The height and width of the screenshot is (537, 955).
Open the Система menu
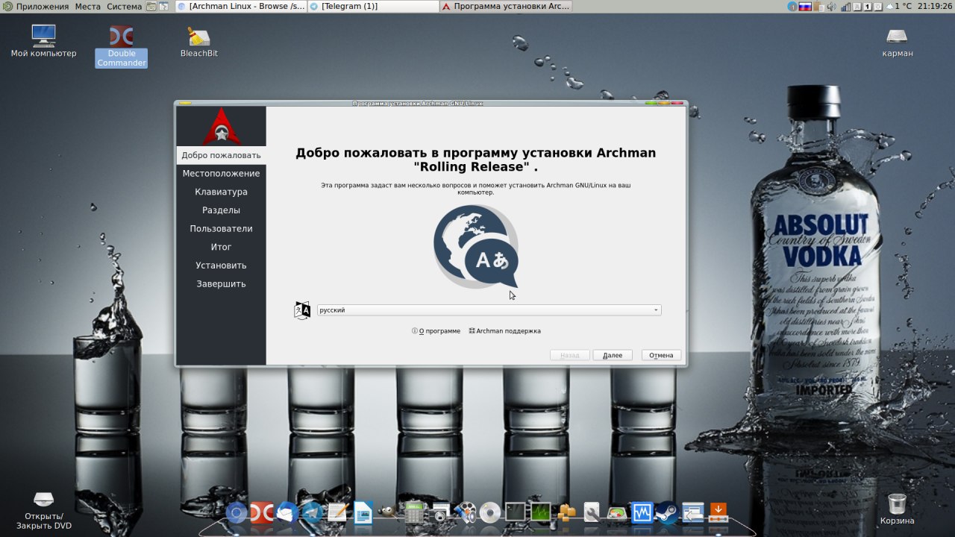124,6
